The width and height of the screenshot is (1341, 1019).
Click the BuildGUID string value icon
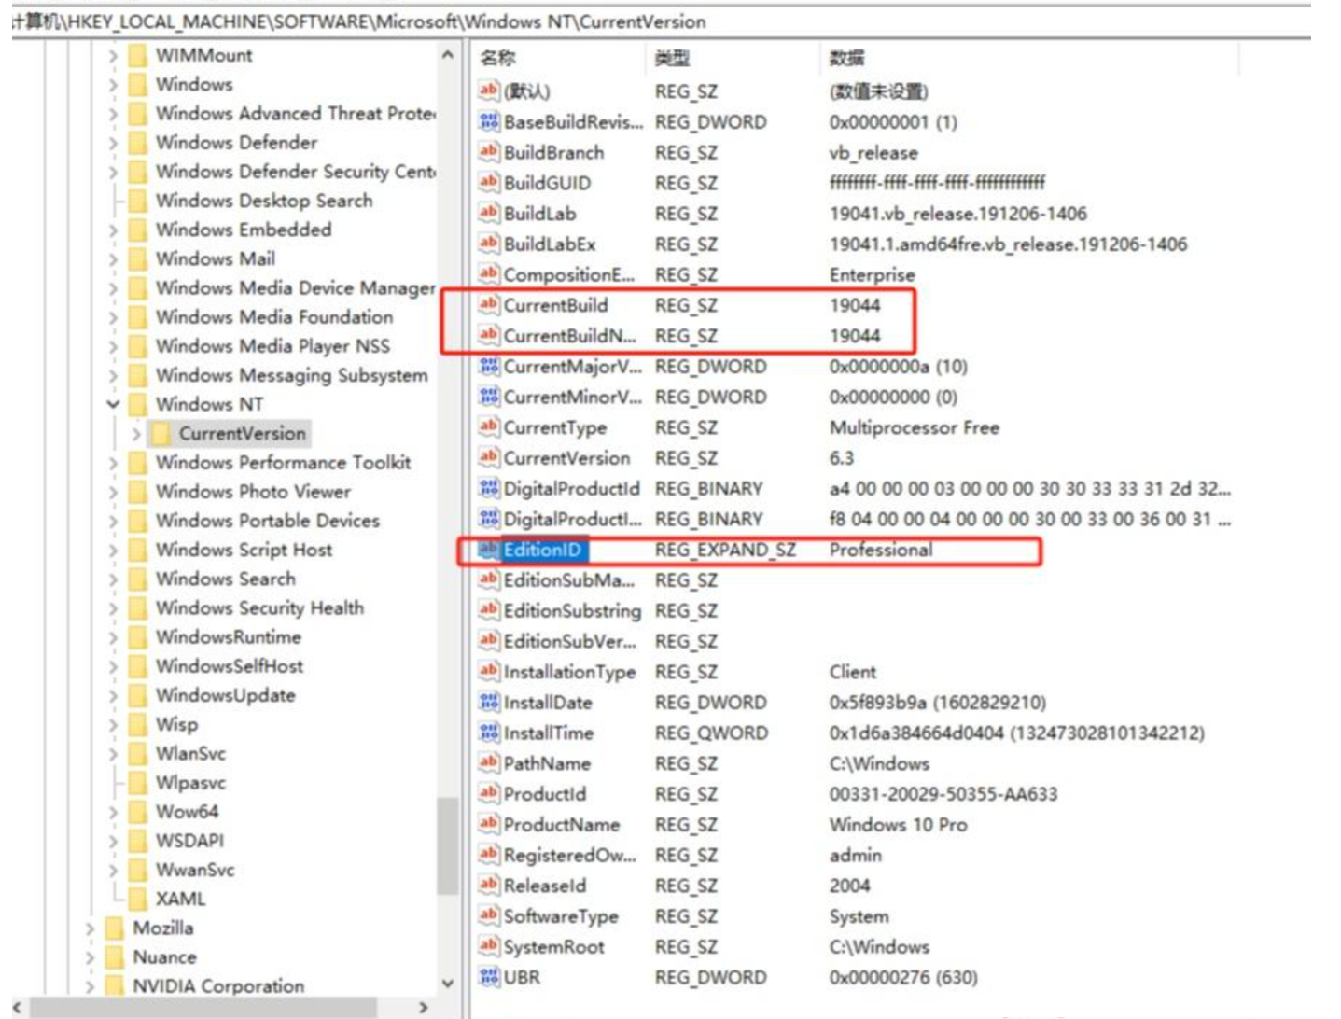click(x=489, y=183)
